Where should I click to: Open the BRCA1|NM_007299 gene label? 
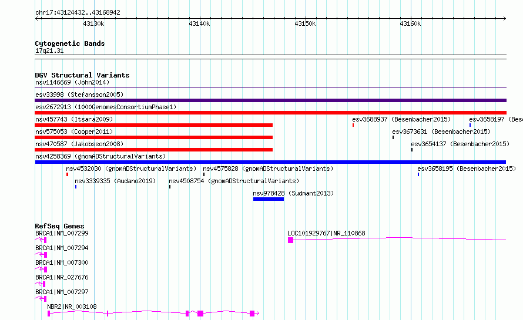62,233
